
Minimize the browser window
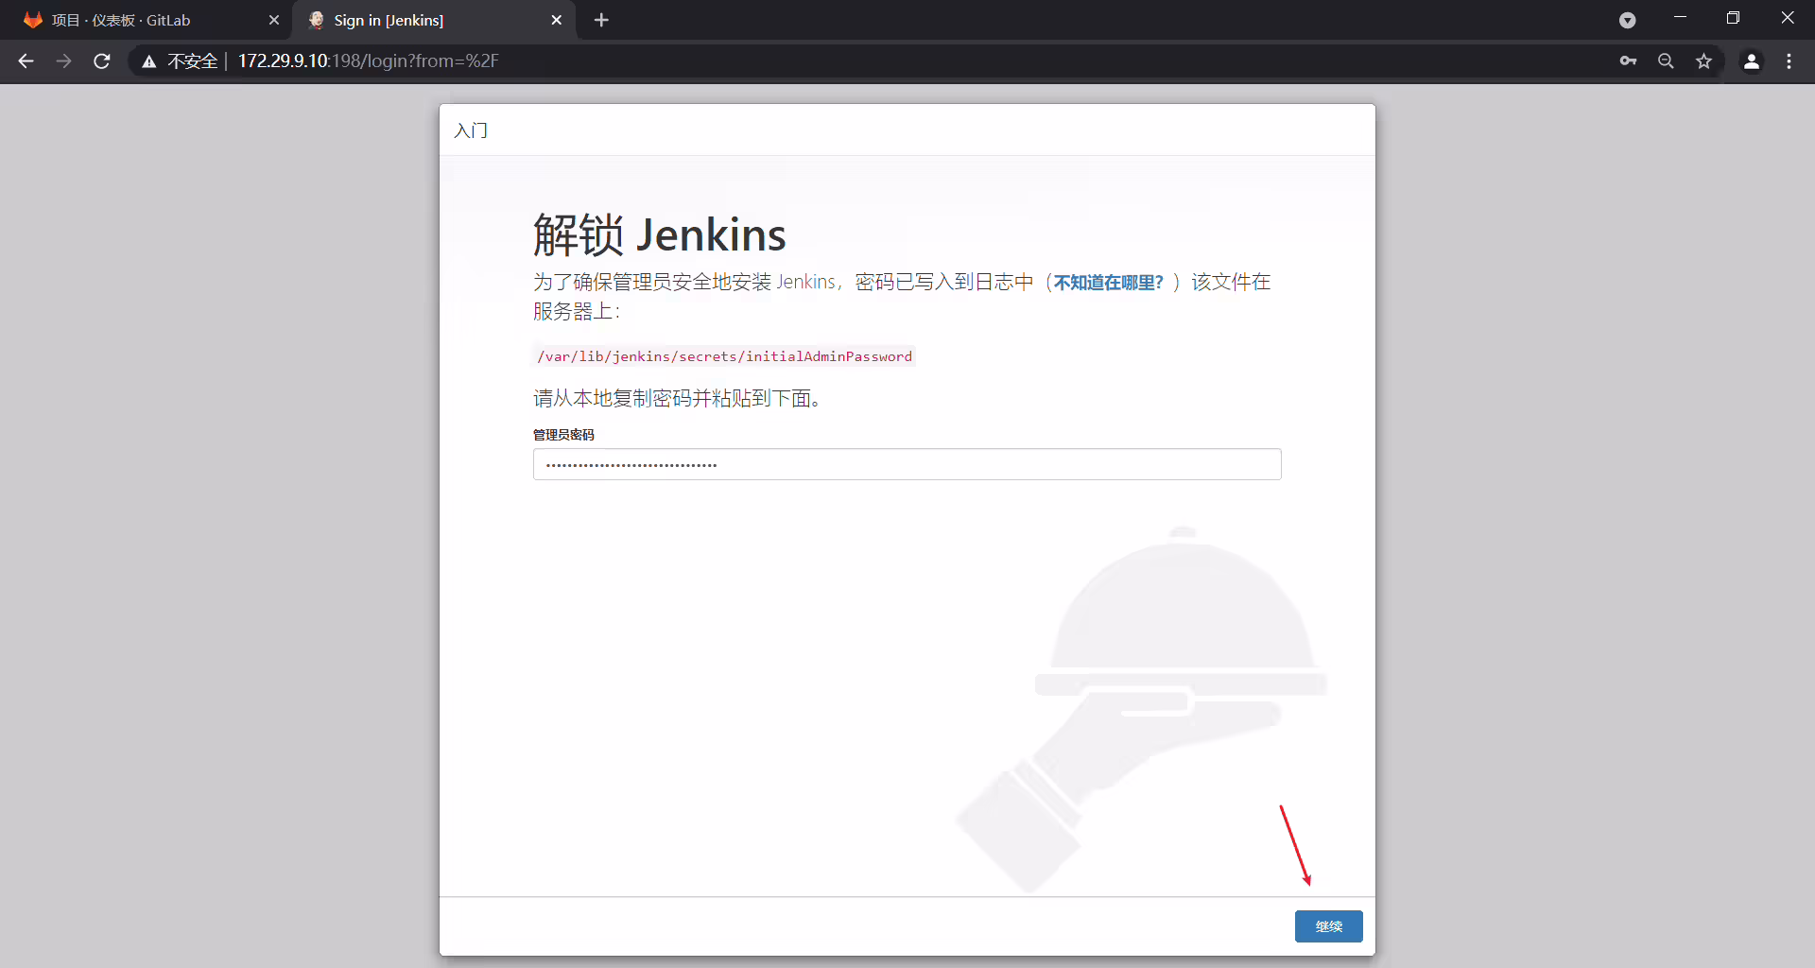[1680, 18]
